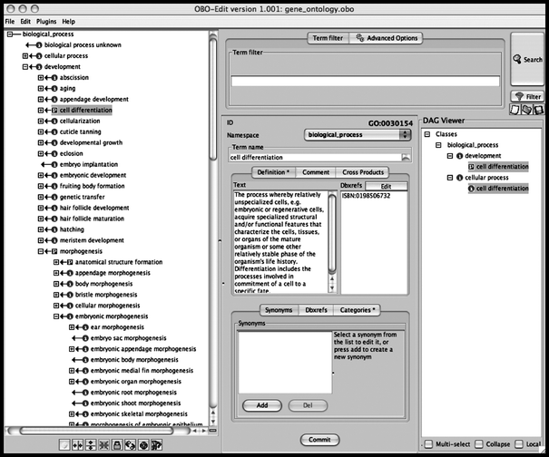Click the icon beside cellular process in DAG Viewer
This screenshot has width=549, height=457.
pyautogui.click(x=460, y=178)
